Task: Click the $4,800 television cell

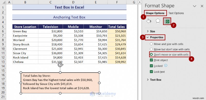Action: [50, 58]
